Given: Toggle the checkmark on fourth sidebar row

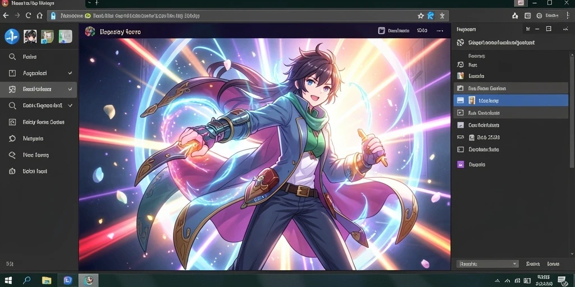Looking at the screenshot, I should coord(70,105).
